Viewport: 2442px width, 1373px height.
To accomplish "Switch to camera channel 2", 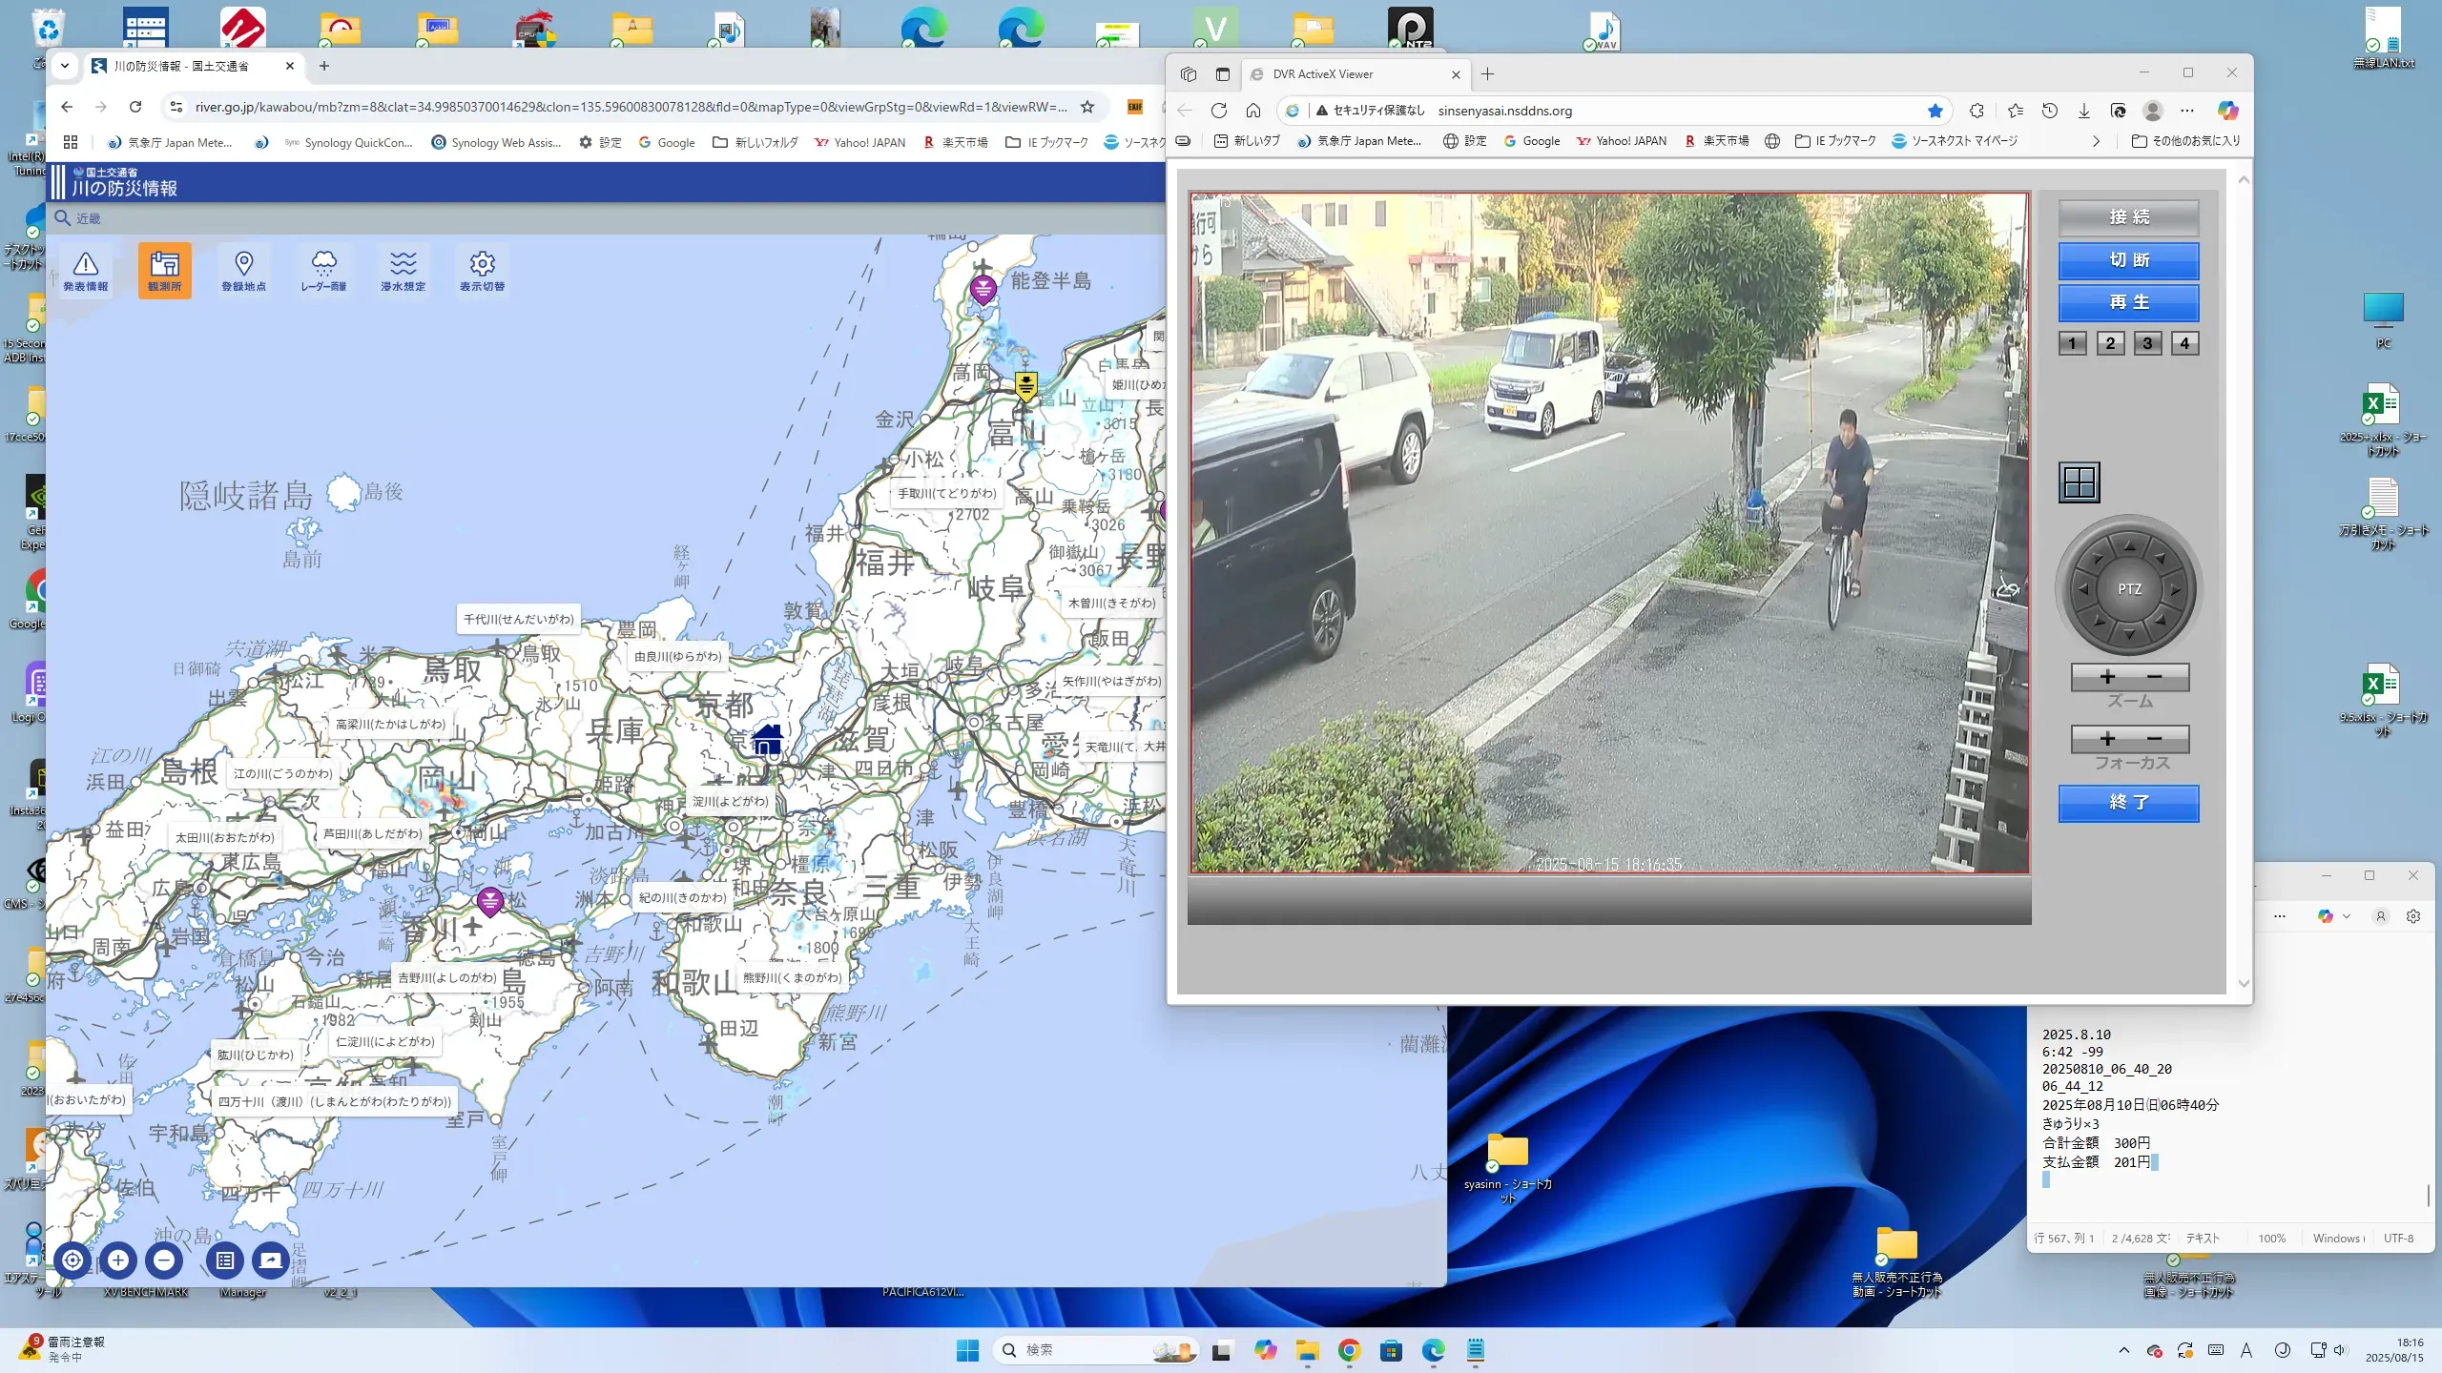I will pos(2110,343).
